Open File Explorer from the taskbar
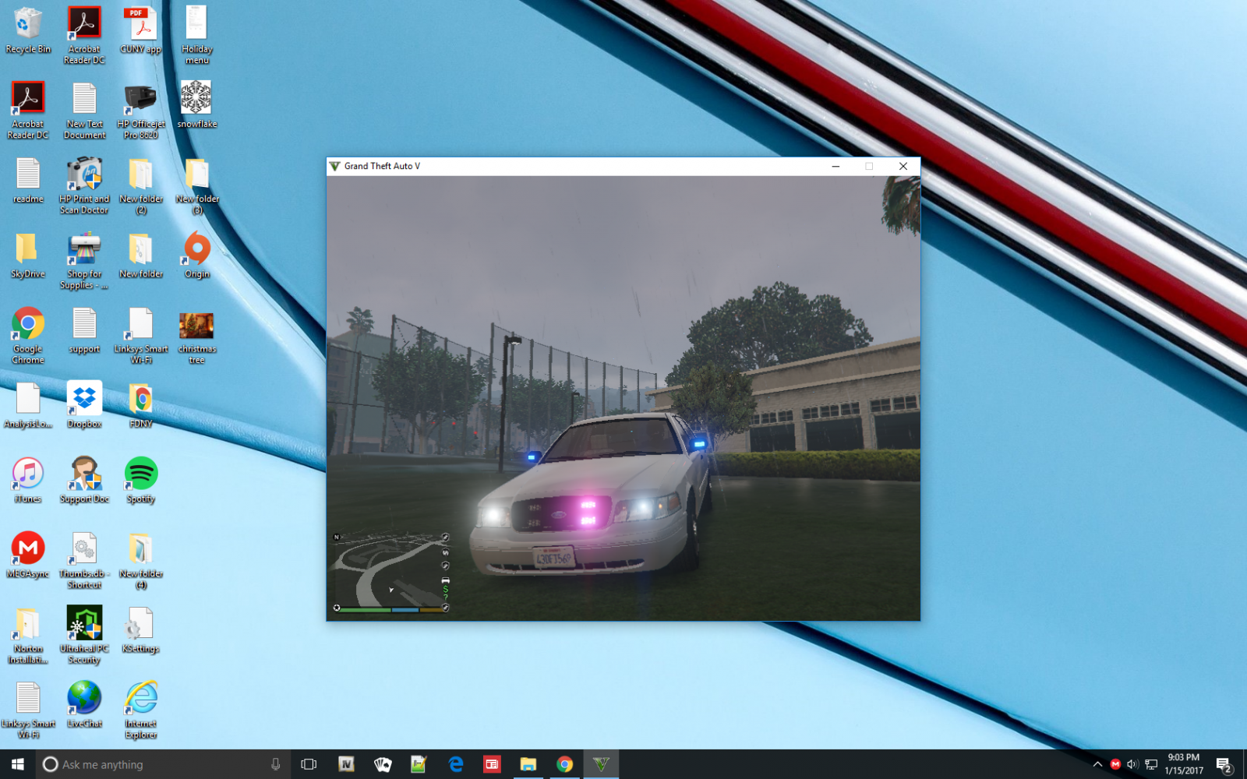Viewport: 1247px width, 779px height. click(528, 764)
